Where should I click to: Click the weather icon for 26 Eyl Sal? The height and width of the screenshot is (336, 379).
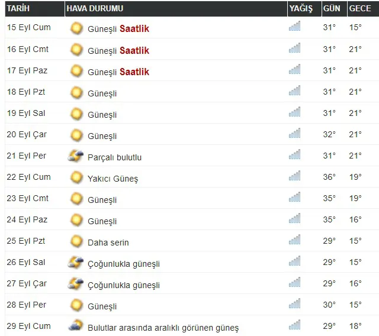pyautogui.click(x=75, y=263)
